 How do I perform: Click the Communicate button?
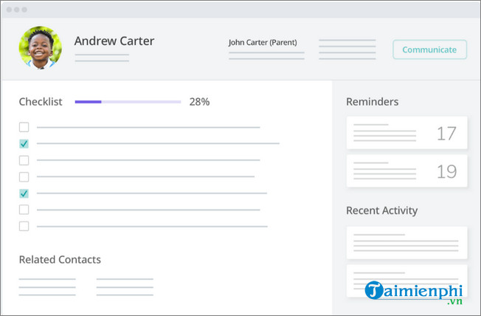429,49
